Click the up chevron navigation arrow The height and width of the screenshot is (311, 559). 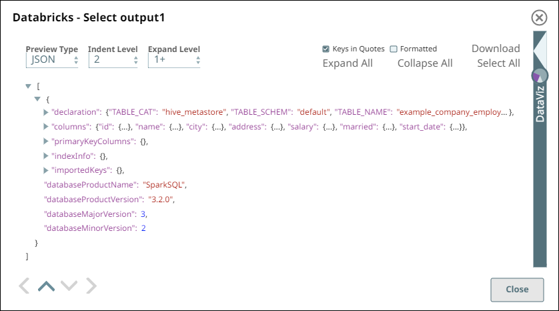point(46,286)
